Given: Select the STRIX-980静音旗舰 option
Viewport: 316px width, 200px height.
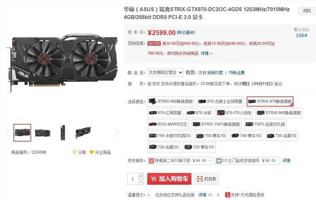Looking at the screenshot, I should tap(171, 101).
